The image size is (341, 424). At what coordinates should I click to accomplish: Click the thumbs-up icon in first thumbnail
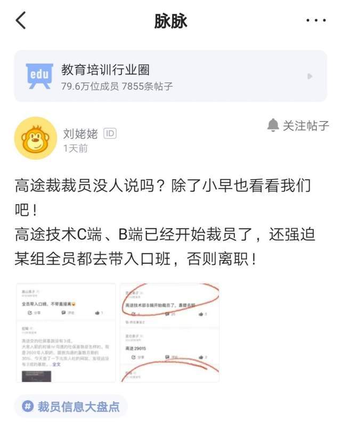pos(98,313)
